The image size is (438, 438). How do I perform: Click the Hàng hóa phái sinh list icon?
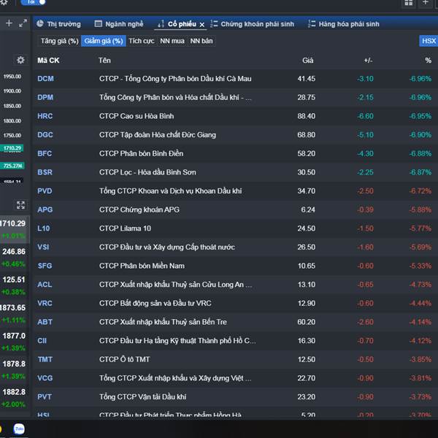312,24
